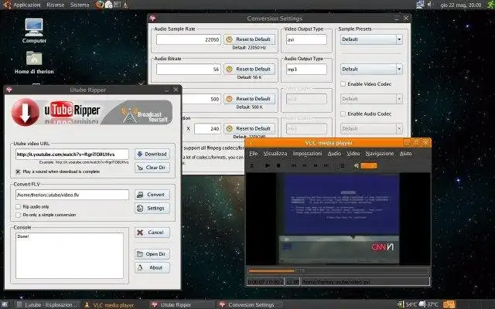Image resolution: width=495 pixels, height=309 pixels.
Task: Click the VLC playback seek bar
Action: point(338,270)
